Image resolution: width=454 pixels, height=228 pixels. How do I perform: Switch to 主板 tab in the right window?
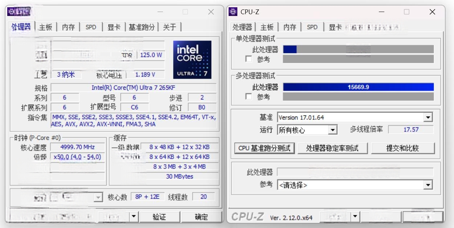tap(267, 27)
